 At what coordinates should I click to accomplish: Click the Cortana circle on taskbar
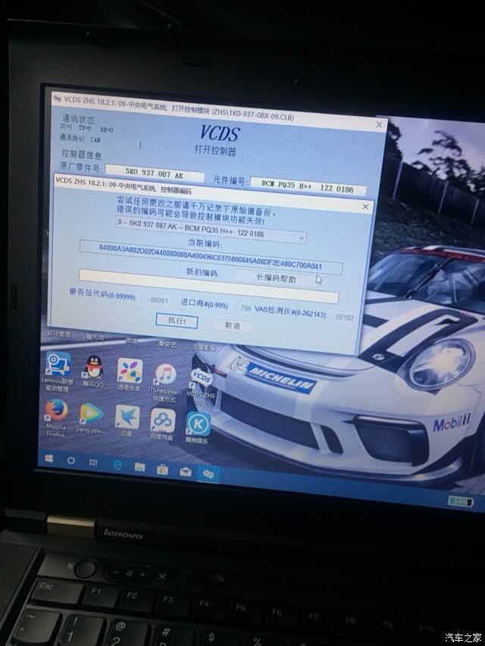point(70,460)
